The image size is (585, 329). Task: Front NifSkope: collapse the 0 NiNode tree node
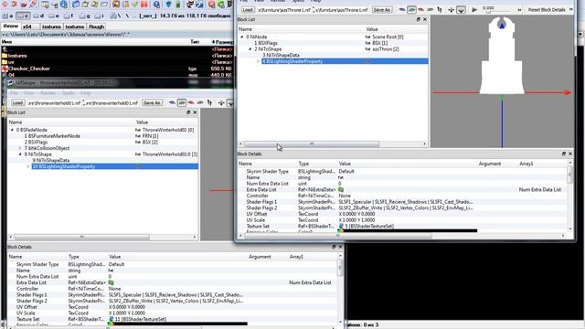(x=242, y=37)
